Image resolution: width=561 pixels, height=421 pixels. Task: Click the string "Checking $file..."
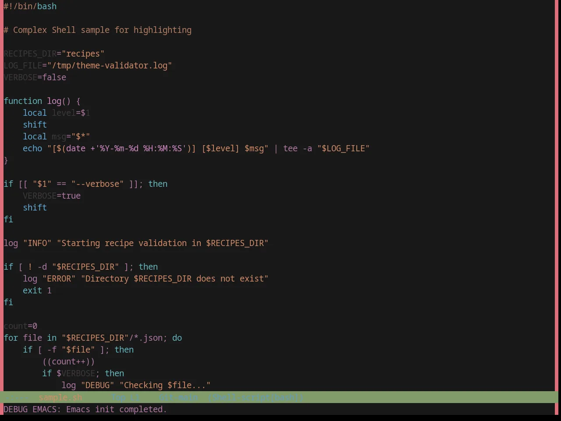[x=165, y=385]
